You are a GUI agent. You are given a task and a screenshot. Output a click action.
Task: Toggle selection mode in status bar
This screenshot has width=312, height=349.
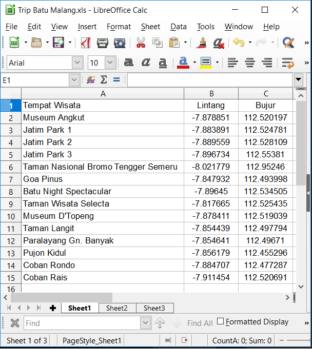tap(168, 340)
